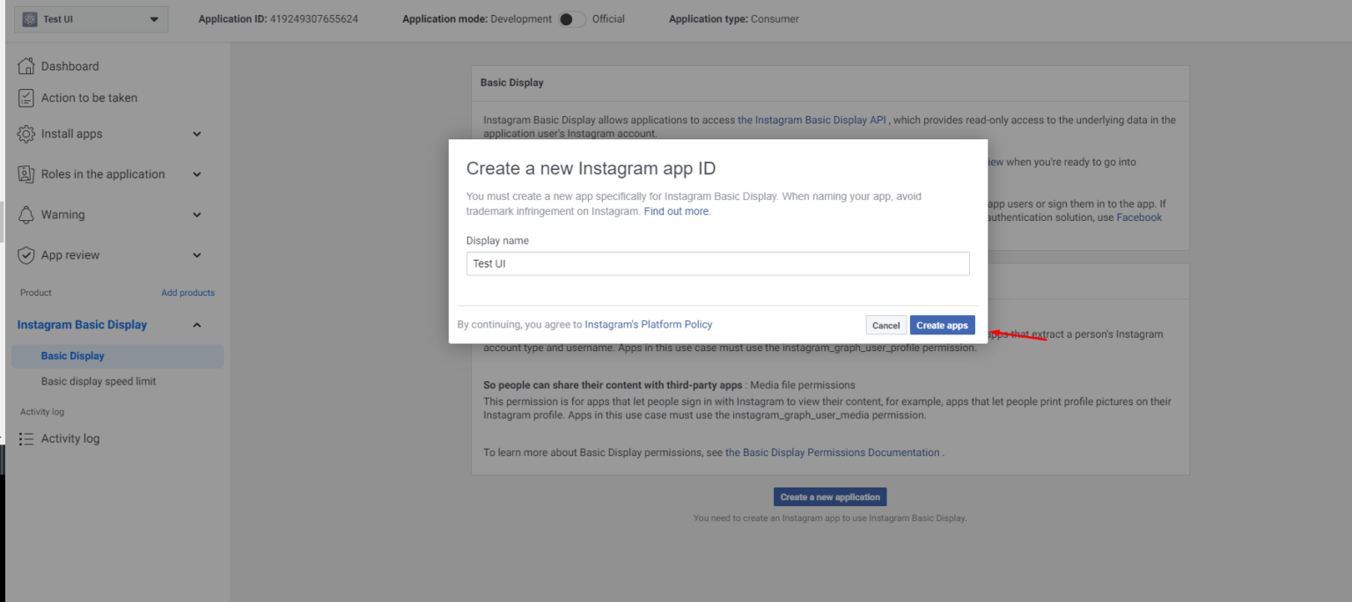Click the App review checkmark icon
This screenshot has height=602, width=1352.
25,254
